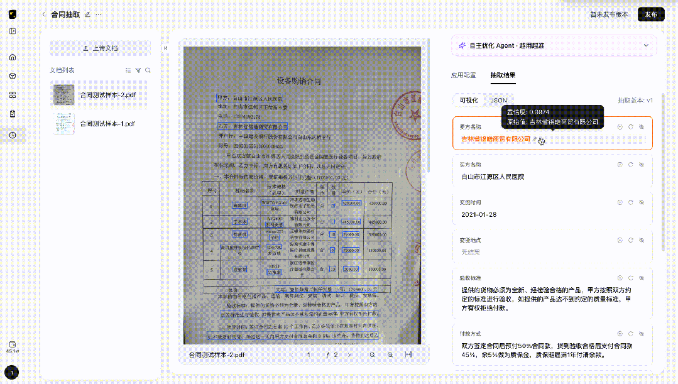Image resolution: width=678 pixels, height=384 pixels.
Task: Re-extract the 交货地点 field with the refresh icon
Action: [x=630, y=240]
